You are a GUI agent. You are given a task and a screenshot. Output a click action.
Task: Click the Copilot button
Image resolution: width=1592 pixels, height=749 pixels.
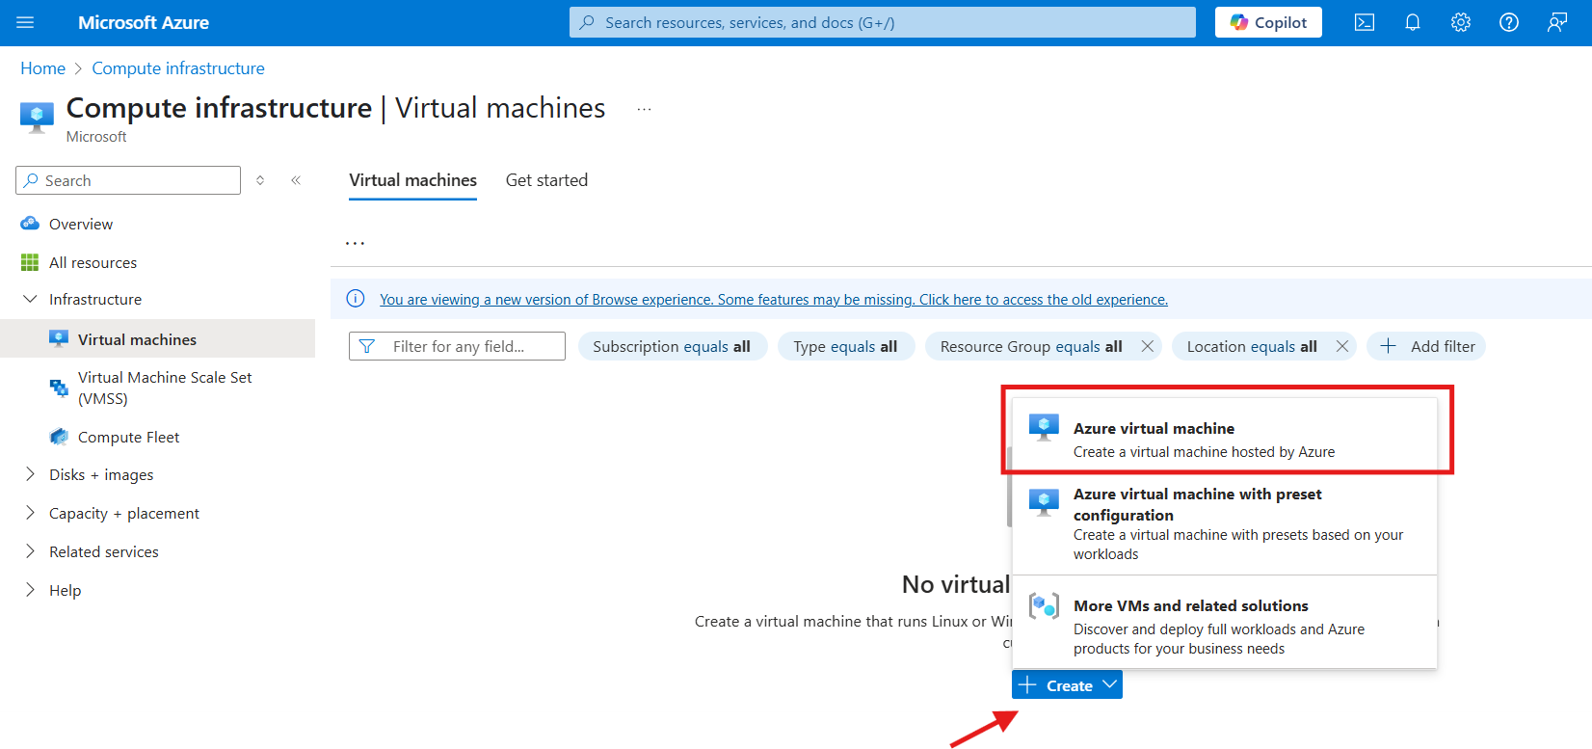(1268, 22)
